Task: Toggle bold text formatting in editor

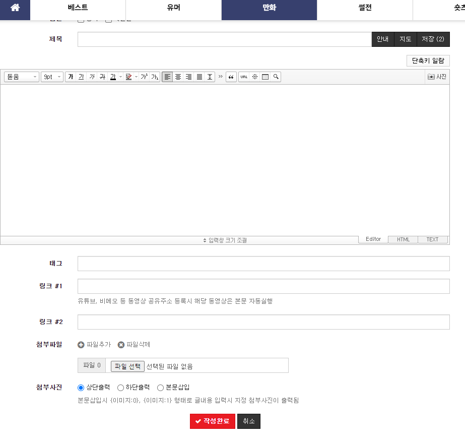Action: coord(71,77)
